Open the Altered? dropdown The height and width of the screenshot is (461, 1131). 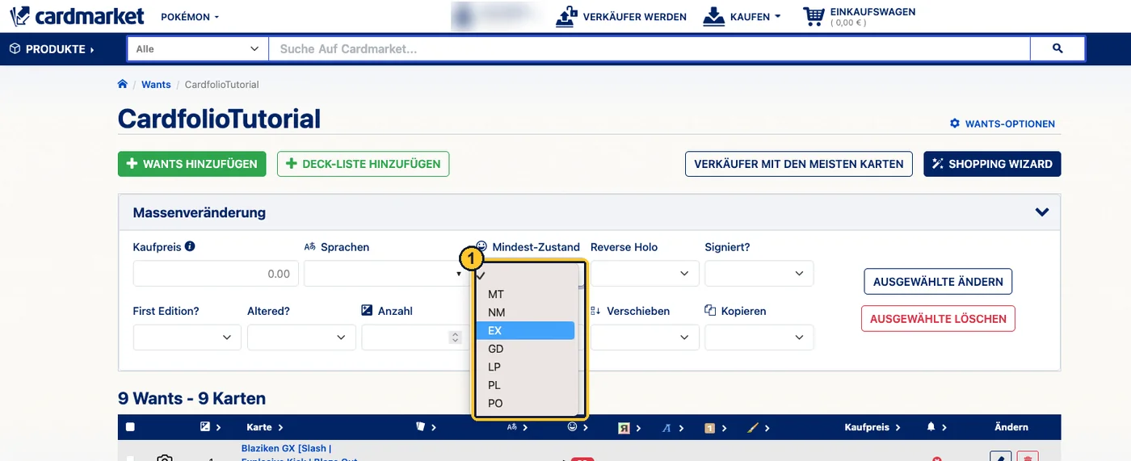click(x=301, y=337)
